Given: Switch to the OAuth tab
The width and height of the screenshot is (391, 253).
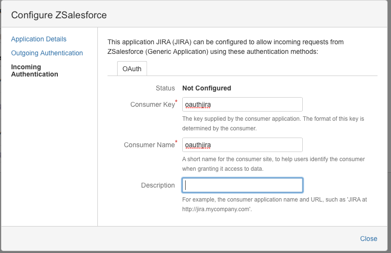Looking at the screenshot, I should point(132,69).
